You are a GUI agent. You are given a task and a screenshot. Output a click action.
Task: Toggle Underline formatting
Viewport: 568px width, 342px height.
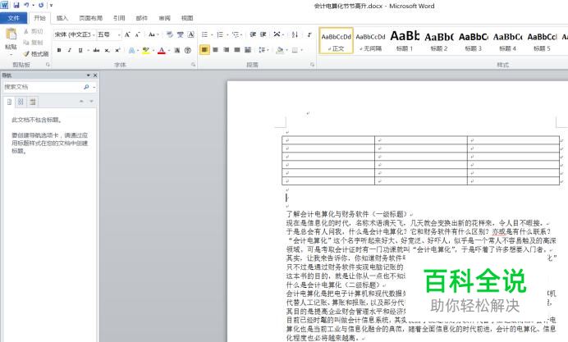point(80,50)
